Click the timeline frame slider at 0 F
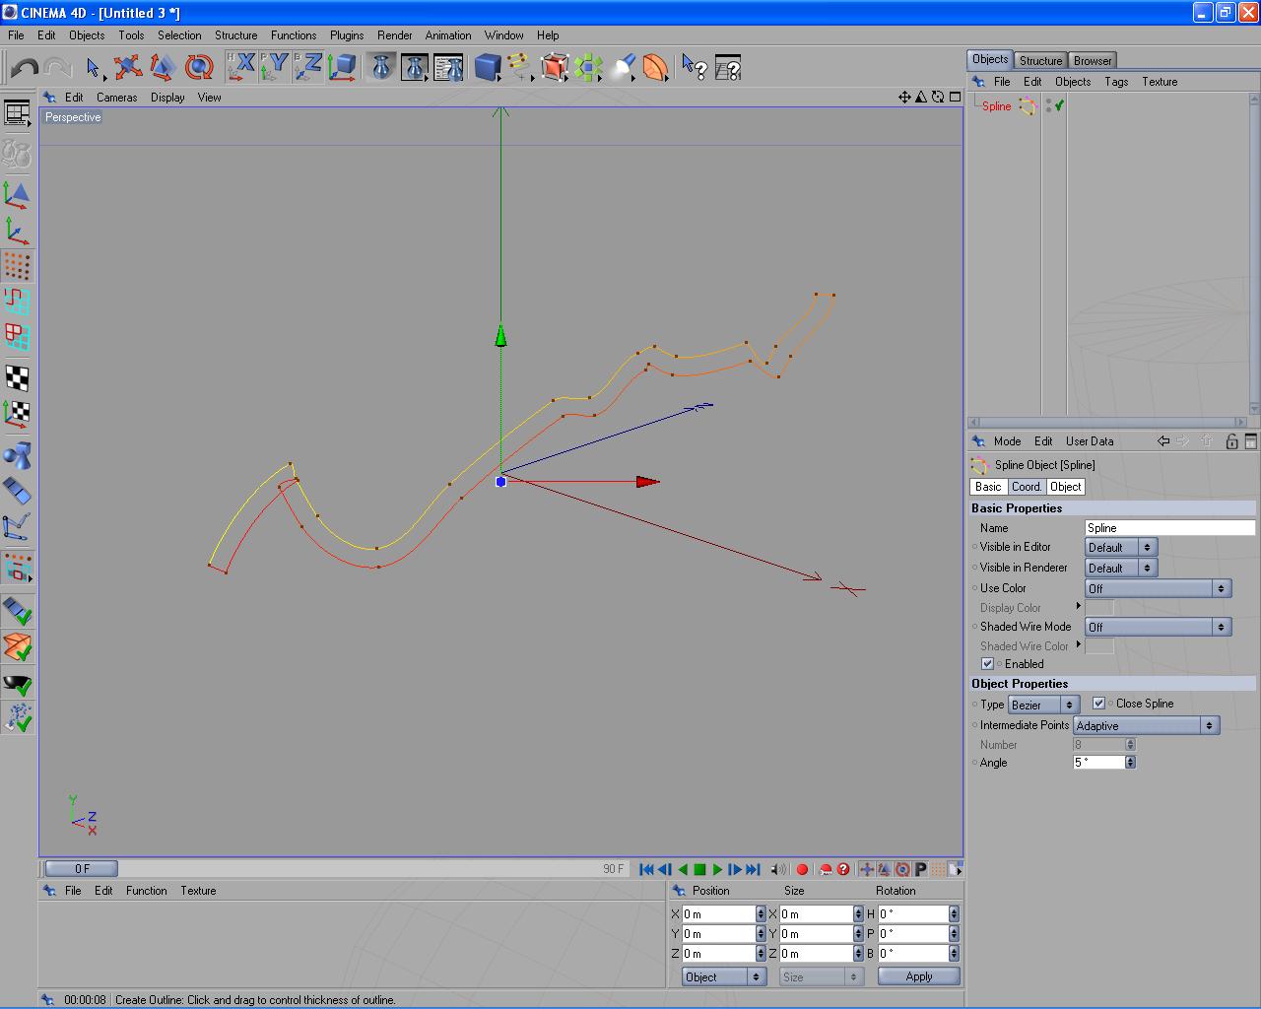This screenshot has width=1261, height=1009. pyautogui.click(x=82, y=868)
